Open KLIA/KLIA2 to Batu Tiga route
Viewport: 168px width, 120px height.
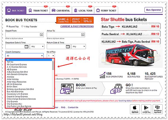tap(130, 42)
